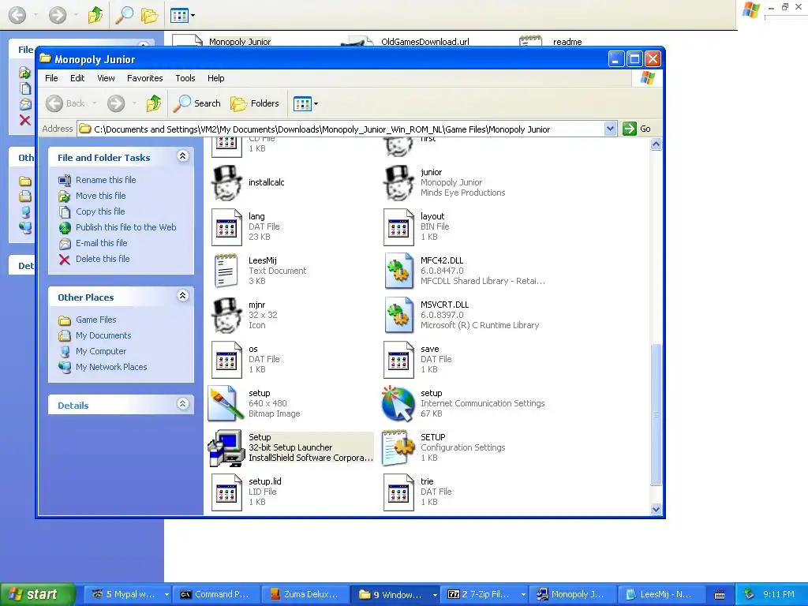Image resolution: width=808 pixels, height=606 pixels.
Task: Open the Edit menu
Action: (x=77, y=78)
